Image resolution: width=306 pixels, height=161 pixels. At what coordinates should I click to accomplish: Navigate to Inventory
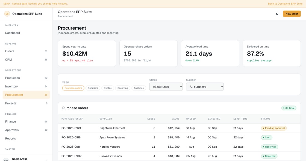click(x=26, y=86)
